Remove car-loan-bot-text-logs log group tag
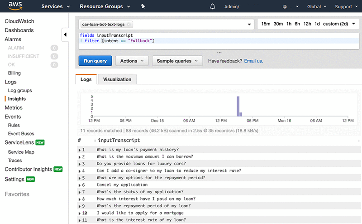The image size is (362, 224). [129, 24]
